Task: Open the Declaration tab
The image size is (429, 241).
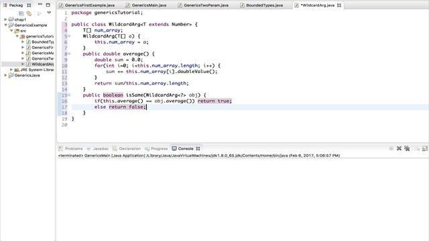Action: click(x=127, y=149)
